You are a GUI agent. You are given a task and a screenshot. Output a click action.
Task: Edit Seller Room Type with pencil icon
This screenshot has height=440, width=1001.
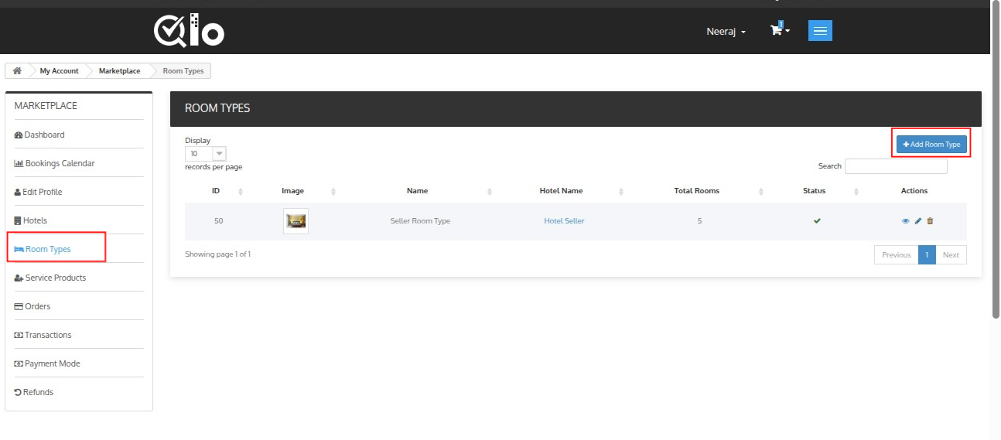[x=918, y=221]
